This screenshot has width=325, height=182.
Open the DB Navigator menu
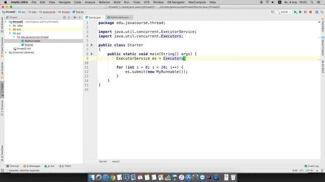coord(176,2)
